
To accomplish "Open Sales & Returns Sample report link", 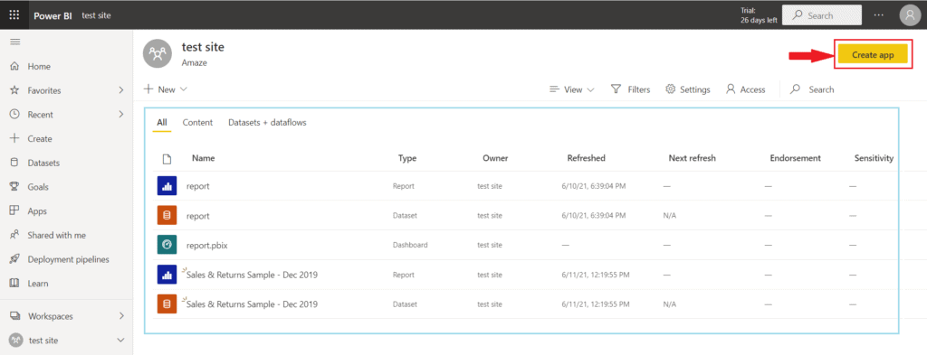I will tap(252, 275).
